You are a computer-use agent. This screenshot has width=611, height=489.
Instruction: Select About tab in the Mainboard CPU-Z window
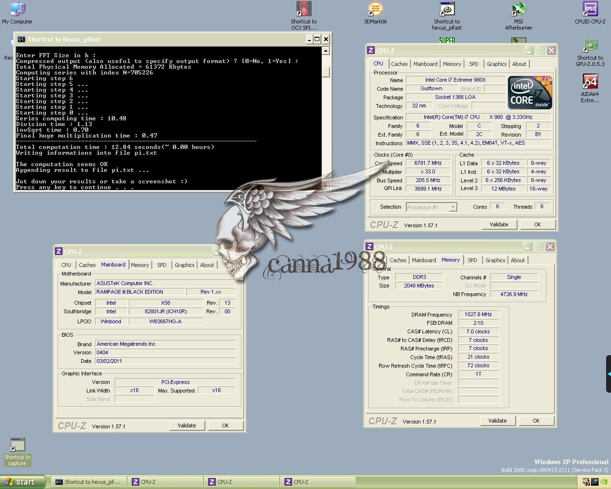click(x=207, y=265)
